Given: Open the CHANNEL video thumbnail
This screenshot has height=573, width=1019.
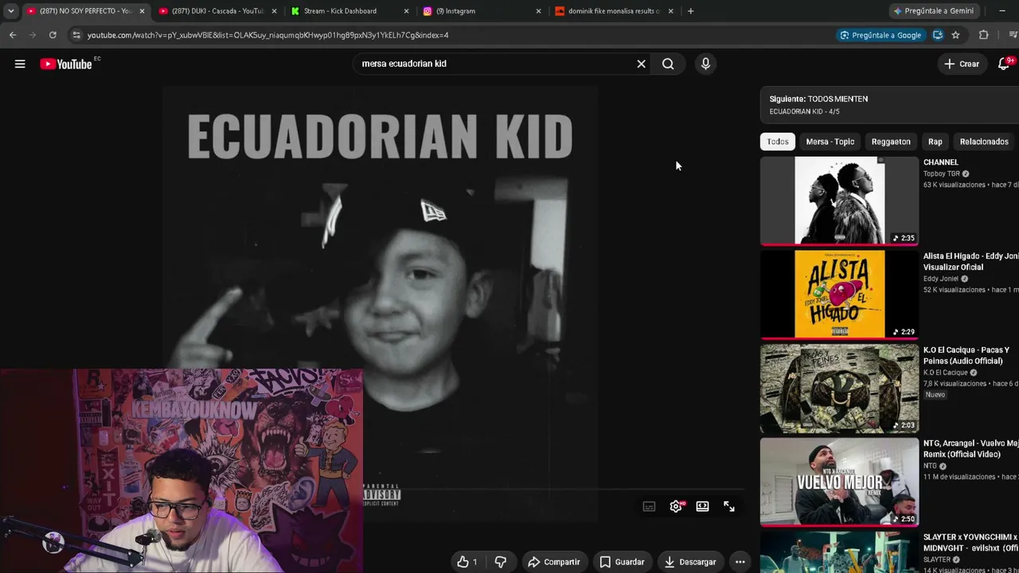Looking at the screenshot, I should tap(839, 201).
